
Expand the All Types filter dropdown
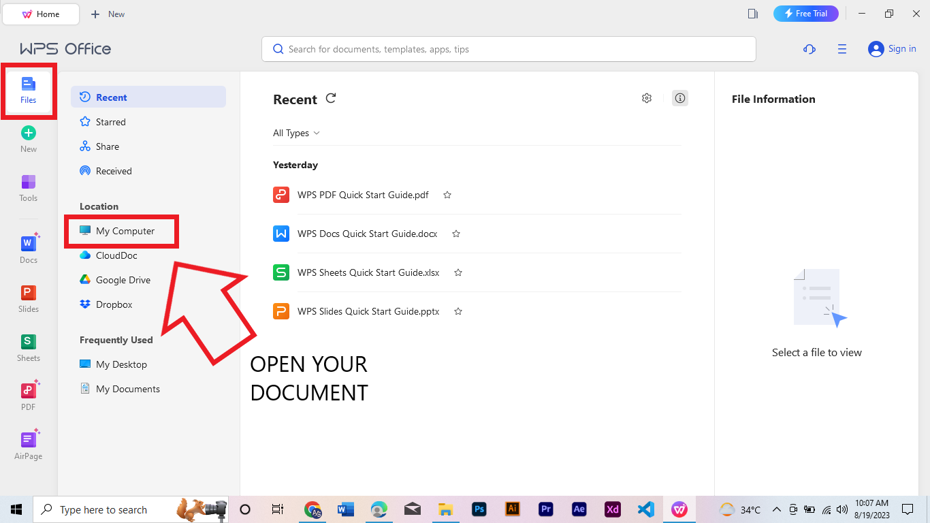point(296,133)
